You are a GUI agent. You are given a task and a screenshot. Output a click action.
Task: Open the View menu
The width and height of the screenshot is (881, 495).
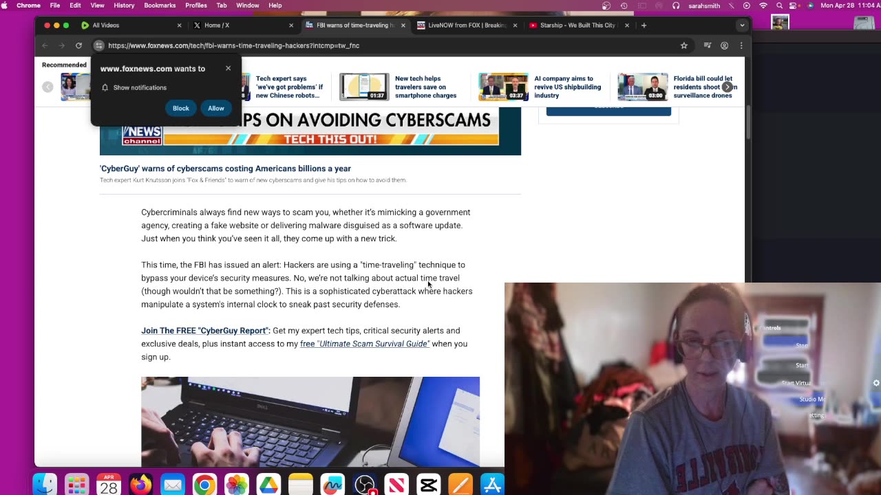coord(97,5)
